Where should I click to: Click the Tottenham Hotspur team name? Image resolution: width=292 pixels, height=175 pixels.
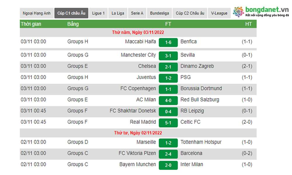click(x=201, y=142)
